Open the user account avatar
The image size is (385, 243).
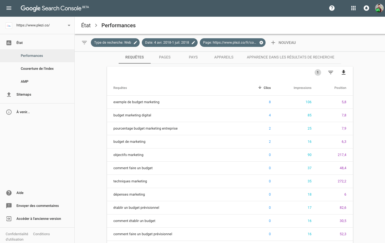click(379, 8)
